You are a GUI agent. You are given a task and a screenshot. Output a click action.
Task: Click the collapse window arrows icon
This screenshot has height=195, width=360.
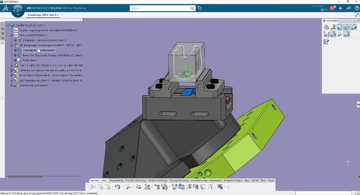point(357,15)
